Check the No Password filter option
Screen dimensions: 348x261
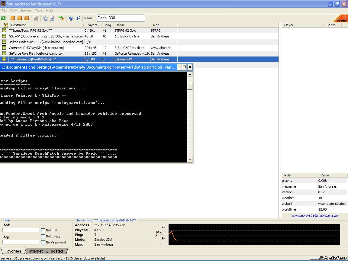click(43, 242)
